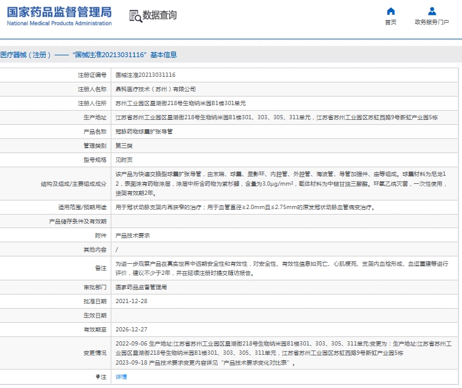The height and width of the screenshot is (388, 462).
Task: Click expiry date 2026-12-27
Action: (x=132, y=330)
